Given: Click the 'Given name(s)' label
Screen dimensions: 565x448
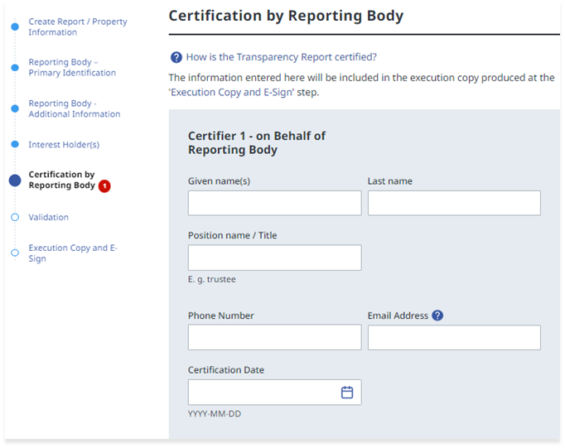Looking at the screenshot, I should pos(219,181).
